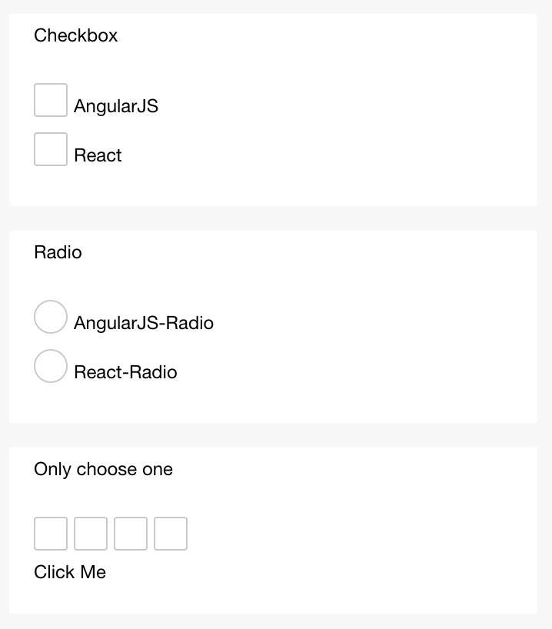
Task: Check the second box under Only choose one
Action: 91,534
